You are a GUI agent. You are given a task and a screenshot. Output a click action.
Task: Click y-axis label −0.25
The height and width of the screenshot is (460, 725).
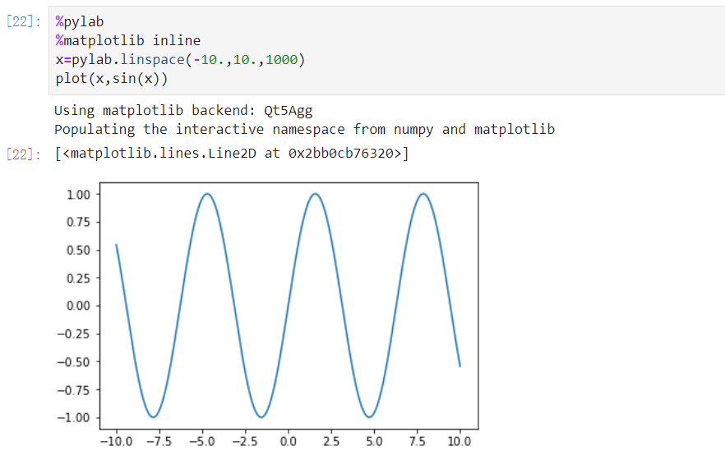click(x=73, y=334)
